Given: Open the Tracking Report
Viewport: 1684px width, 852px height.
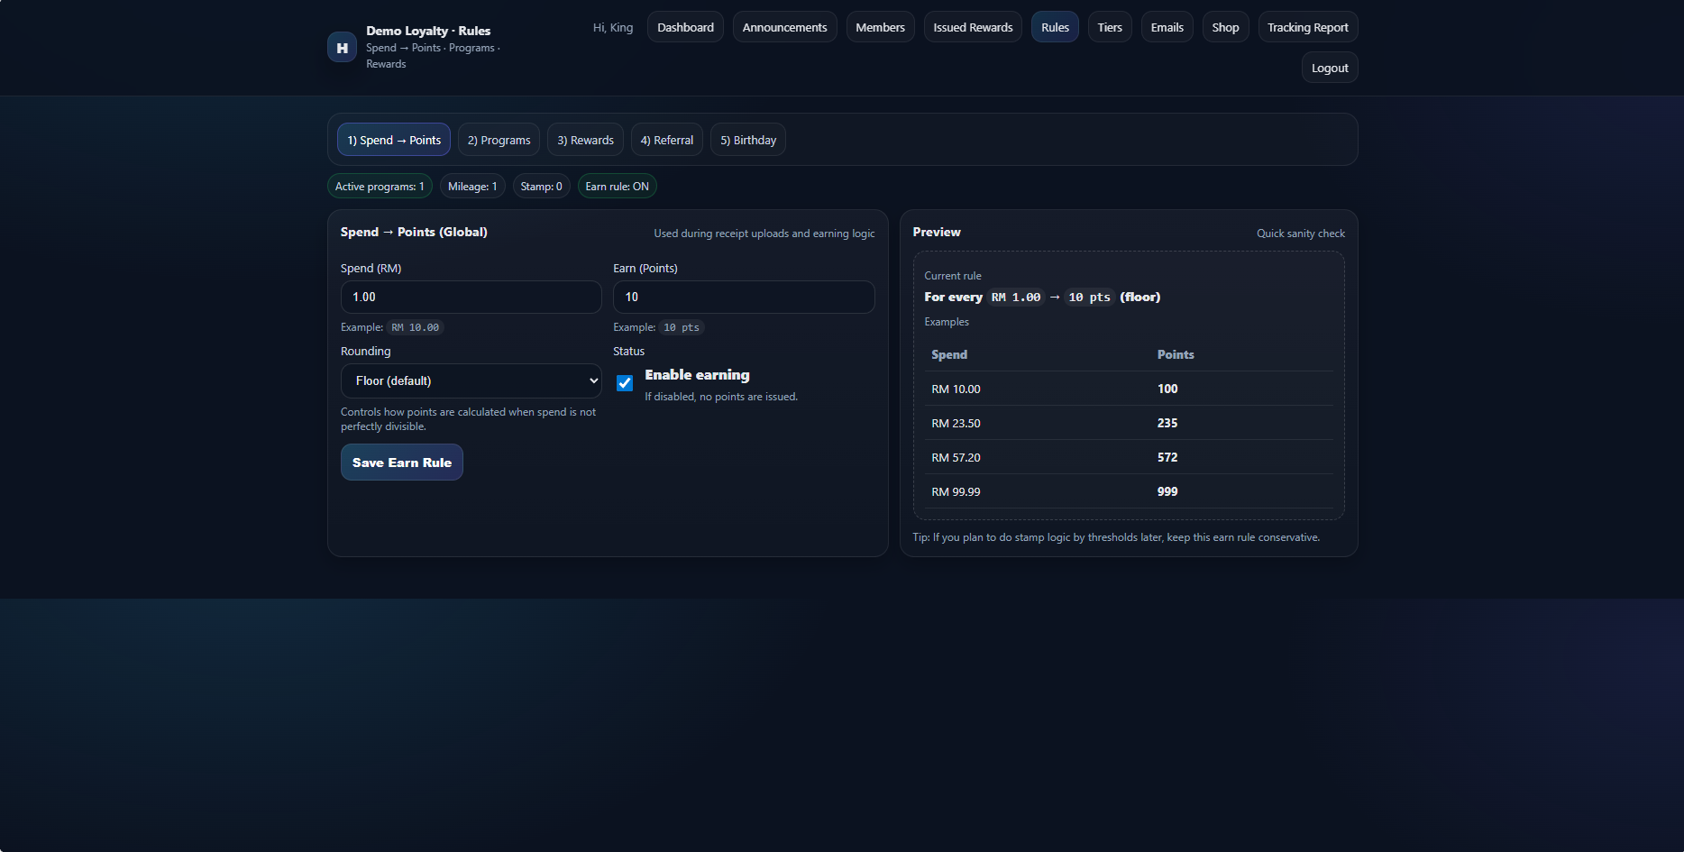Looking at the screenshot, I should click(1307, 27).
